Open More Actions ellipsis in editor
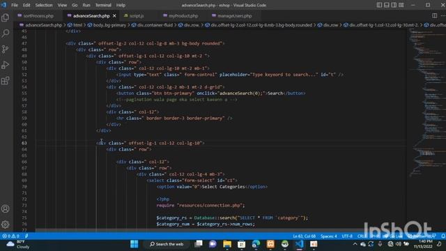This screenshot has height=251, width=446. 443,15
